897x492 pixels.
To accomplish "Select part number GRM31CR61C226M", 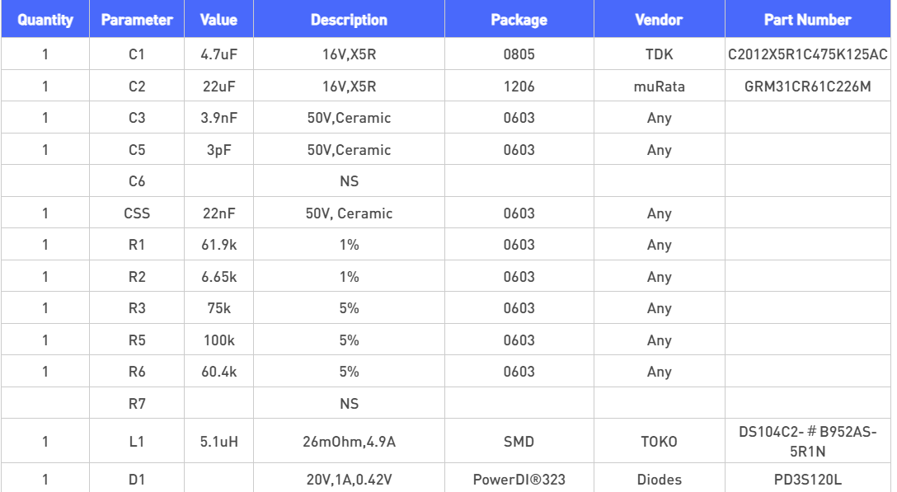I will coord(807,87).
